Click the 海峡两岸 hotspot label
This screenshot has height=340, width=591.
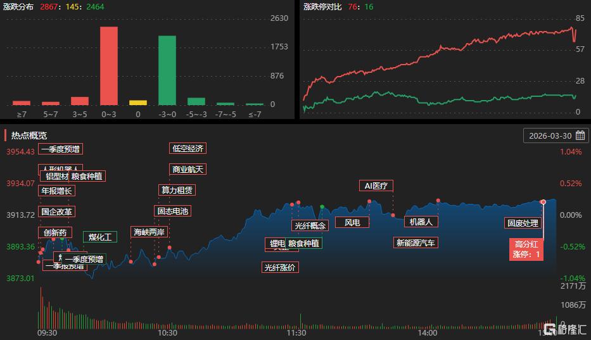click(x=149, y=232)
